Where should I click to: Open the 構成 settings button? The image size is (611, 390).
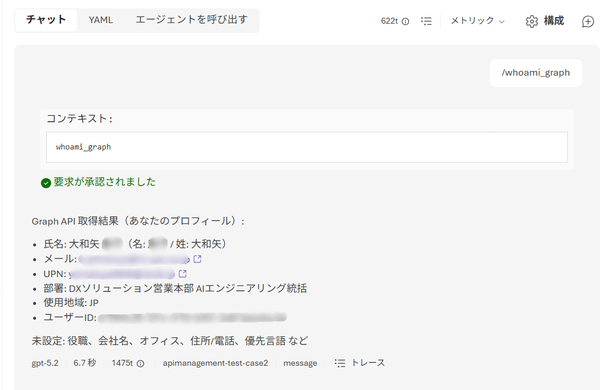[x=545, y=21]
